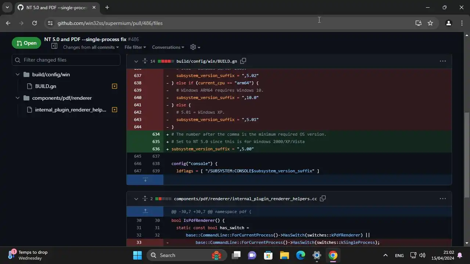Open internal_plugin_renderer_helpers.cc options menu
Viewport: 470px width, 264px height.
(443, 199)
